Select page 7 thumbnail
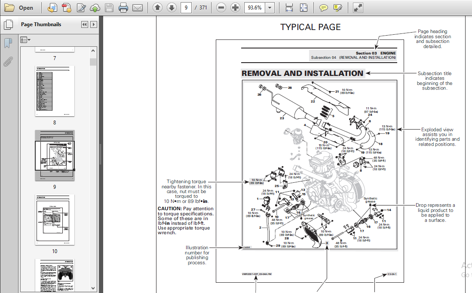The width and height of the screenshot is (472, 293). point(55,50)
